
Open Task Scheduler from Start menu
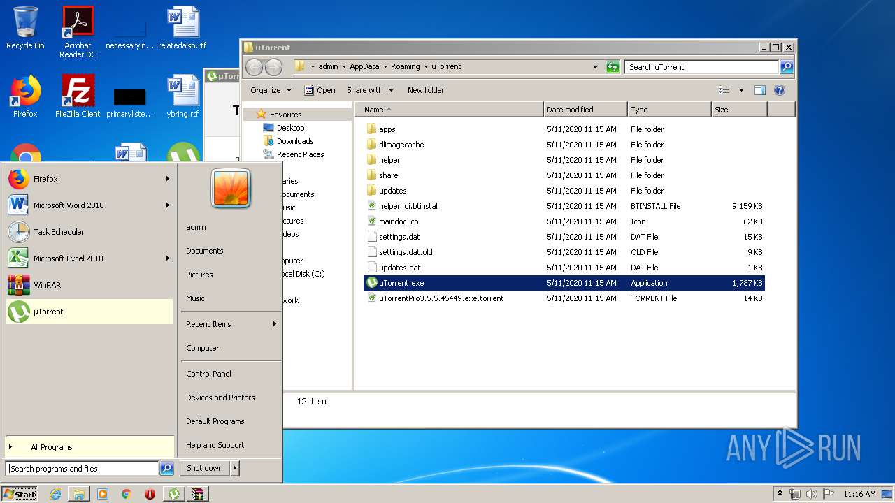coord(89,232)
